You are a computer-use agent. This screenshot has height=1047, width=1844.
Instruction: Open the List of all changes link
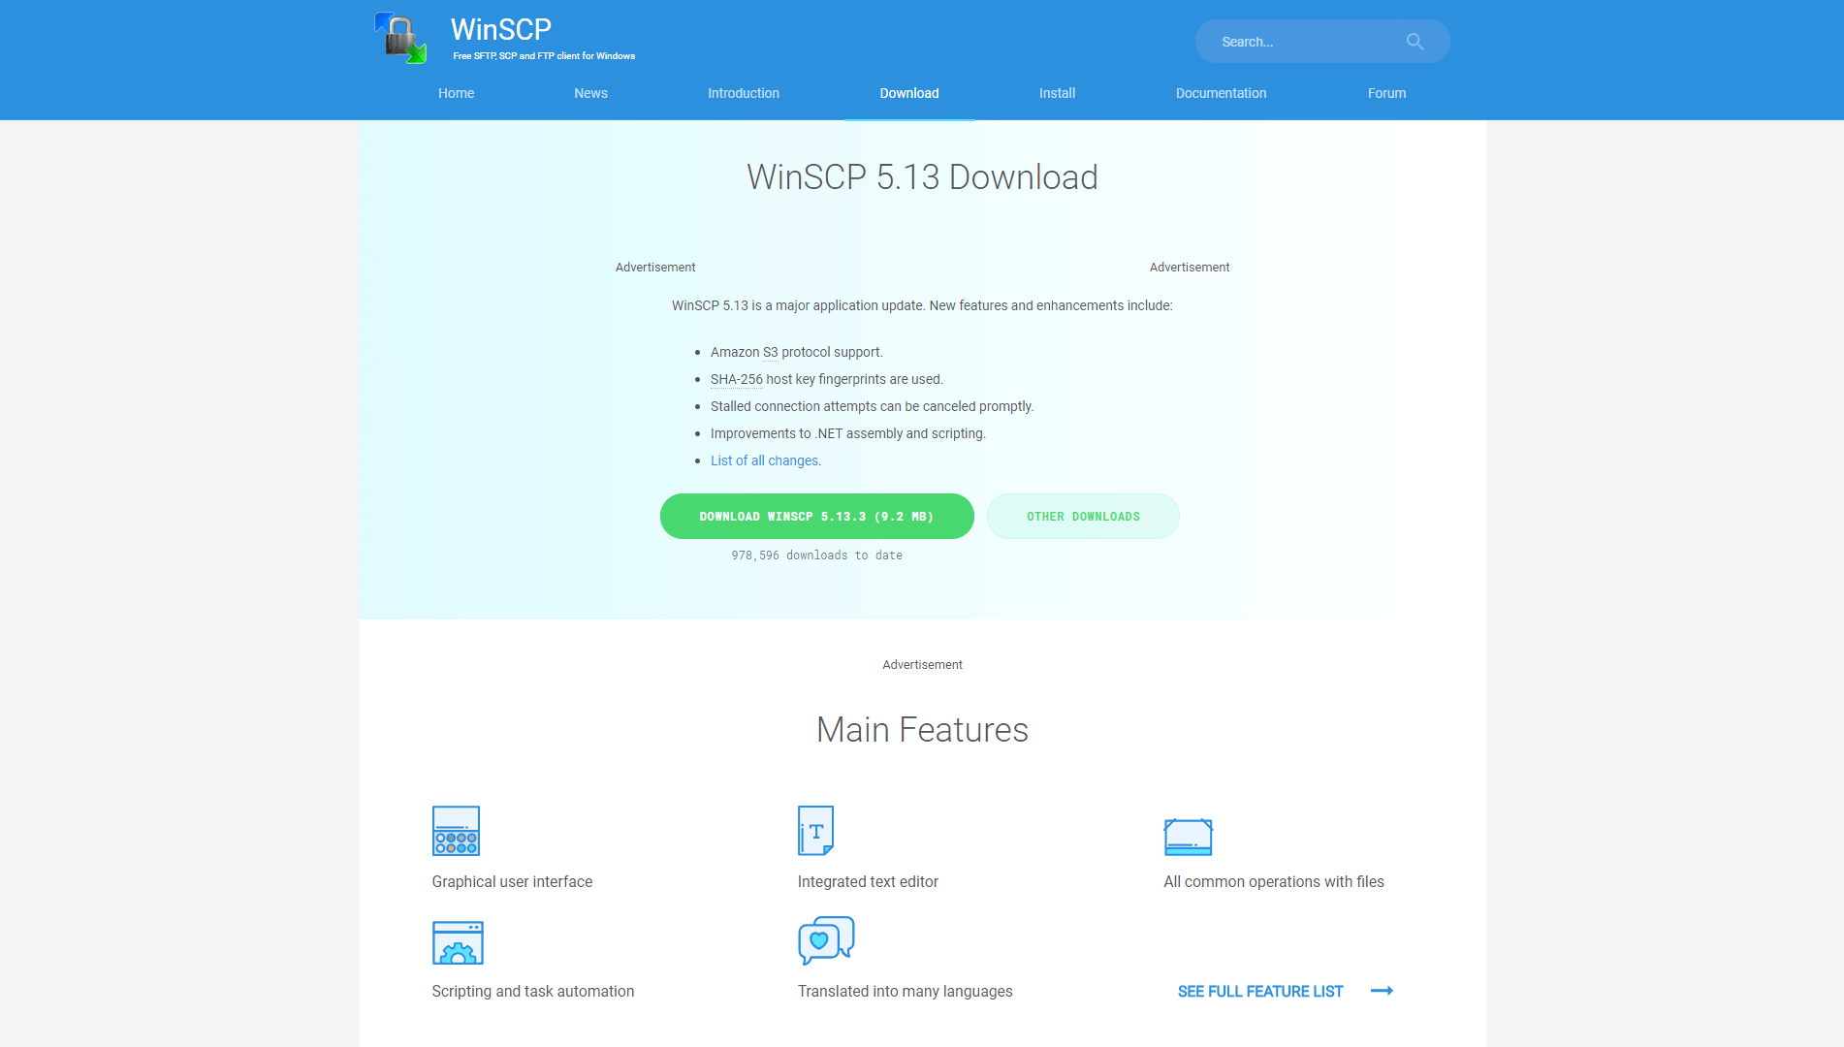[765, 460]
